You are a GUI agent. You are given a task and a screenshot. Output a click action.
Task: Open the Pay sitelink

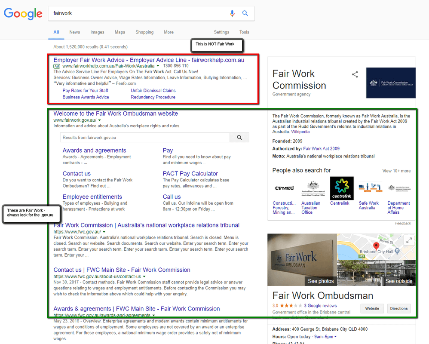(168, 150)
